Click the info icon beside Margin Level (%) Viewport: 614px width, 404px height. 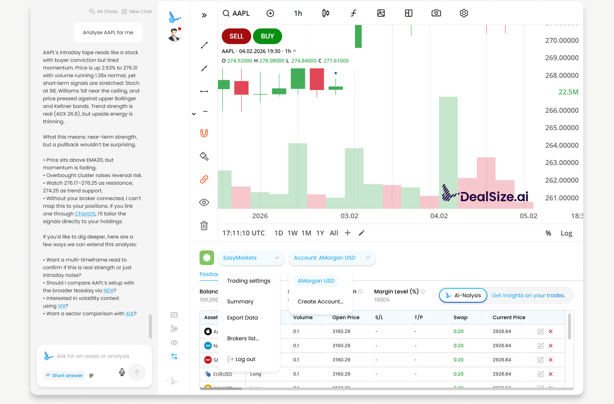tap(423, 291)
